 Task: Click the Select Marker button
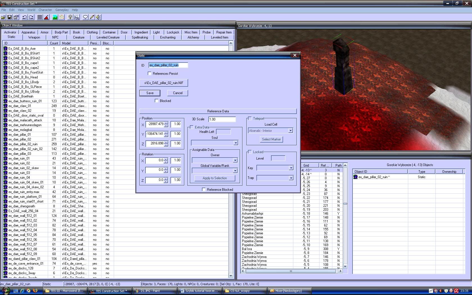(x=271, y=139)
